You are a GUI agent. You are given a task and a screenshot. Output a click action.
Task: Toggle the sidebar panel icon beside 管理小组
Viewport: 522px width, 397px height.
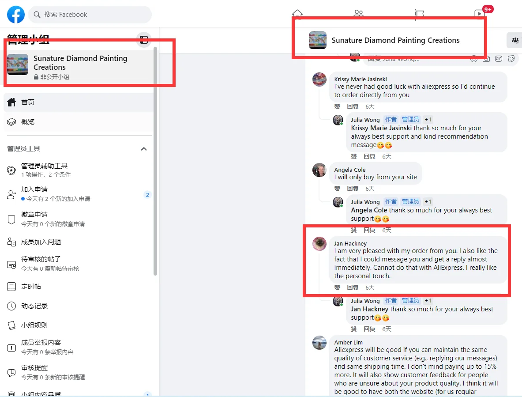[144, 40]
